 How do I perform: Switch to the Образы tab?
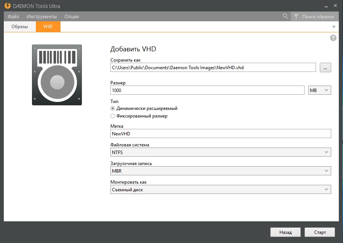pos(20,27)
